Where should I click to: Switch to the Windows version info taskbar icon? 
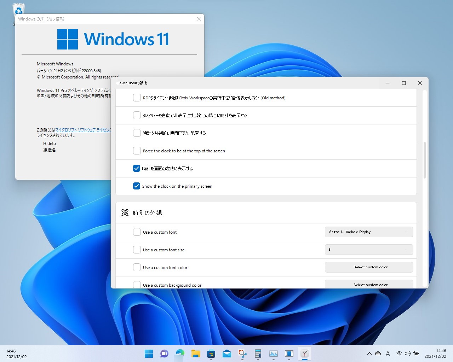click(289, 354)
